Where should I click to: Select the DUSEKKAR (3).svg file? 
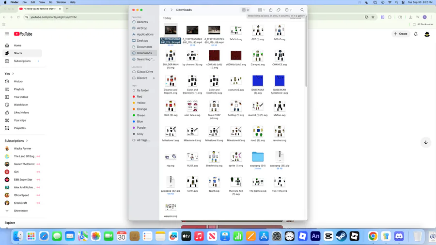coord(258,84)
